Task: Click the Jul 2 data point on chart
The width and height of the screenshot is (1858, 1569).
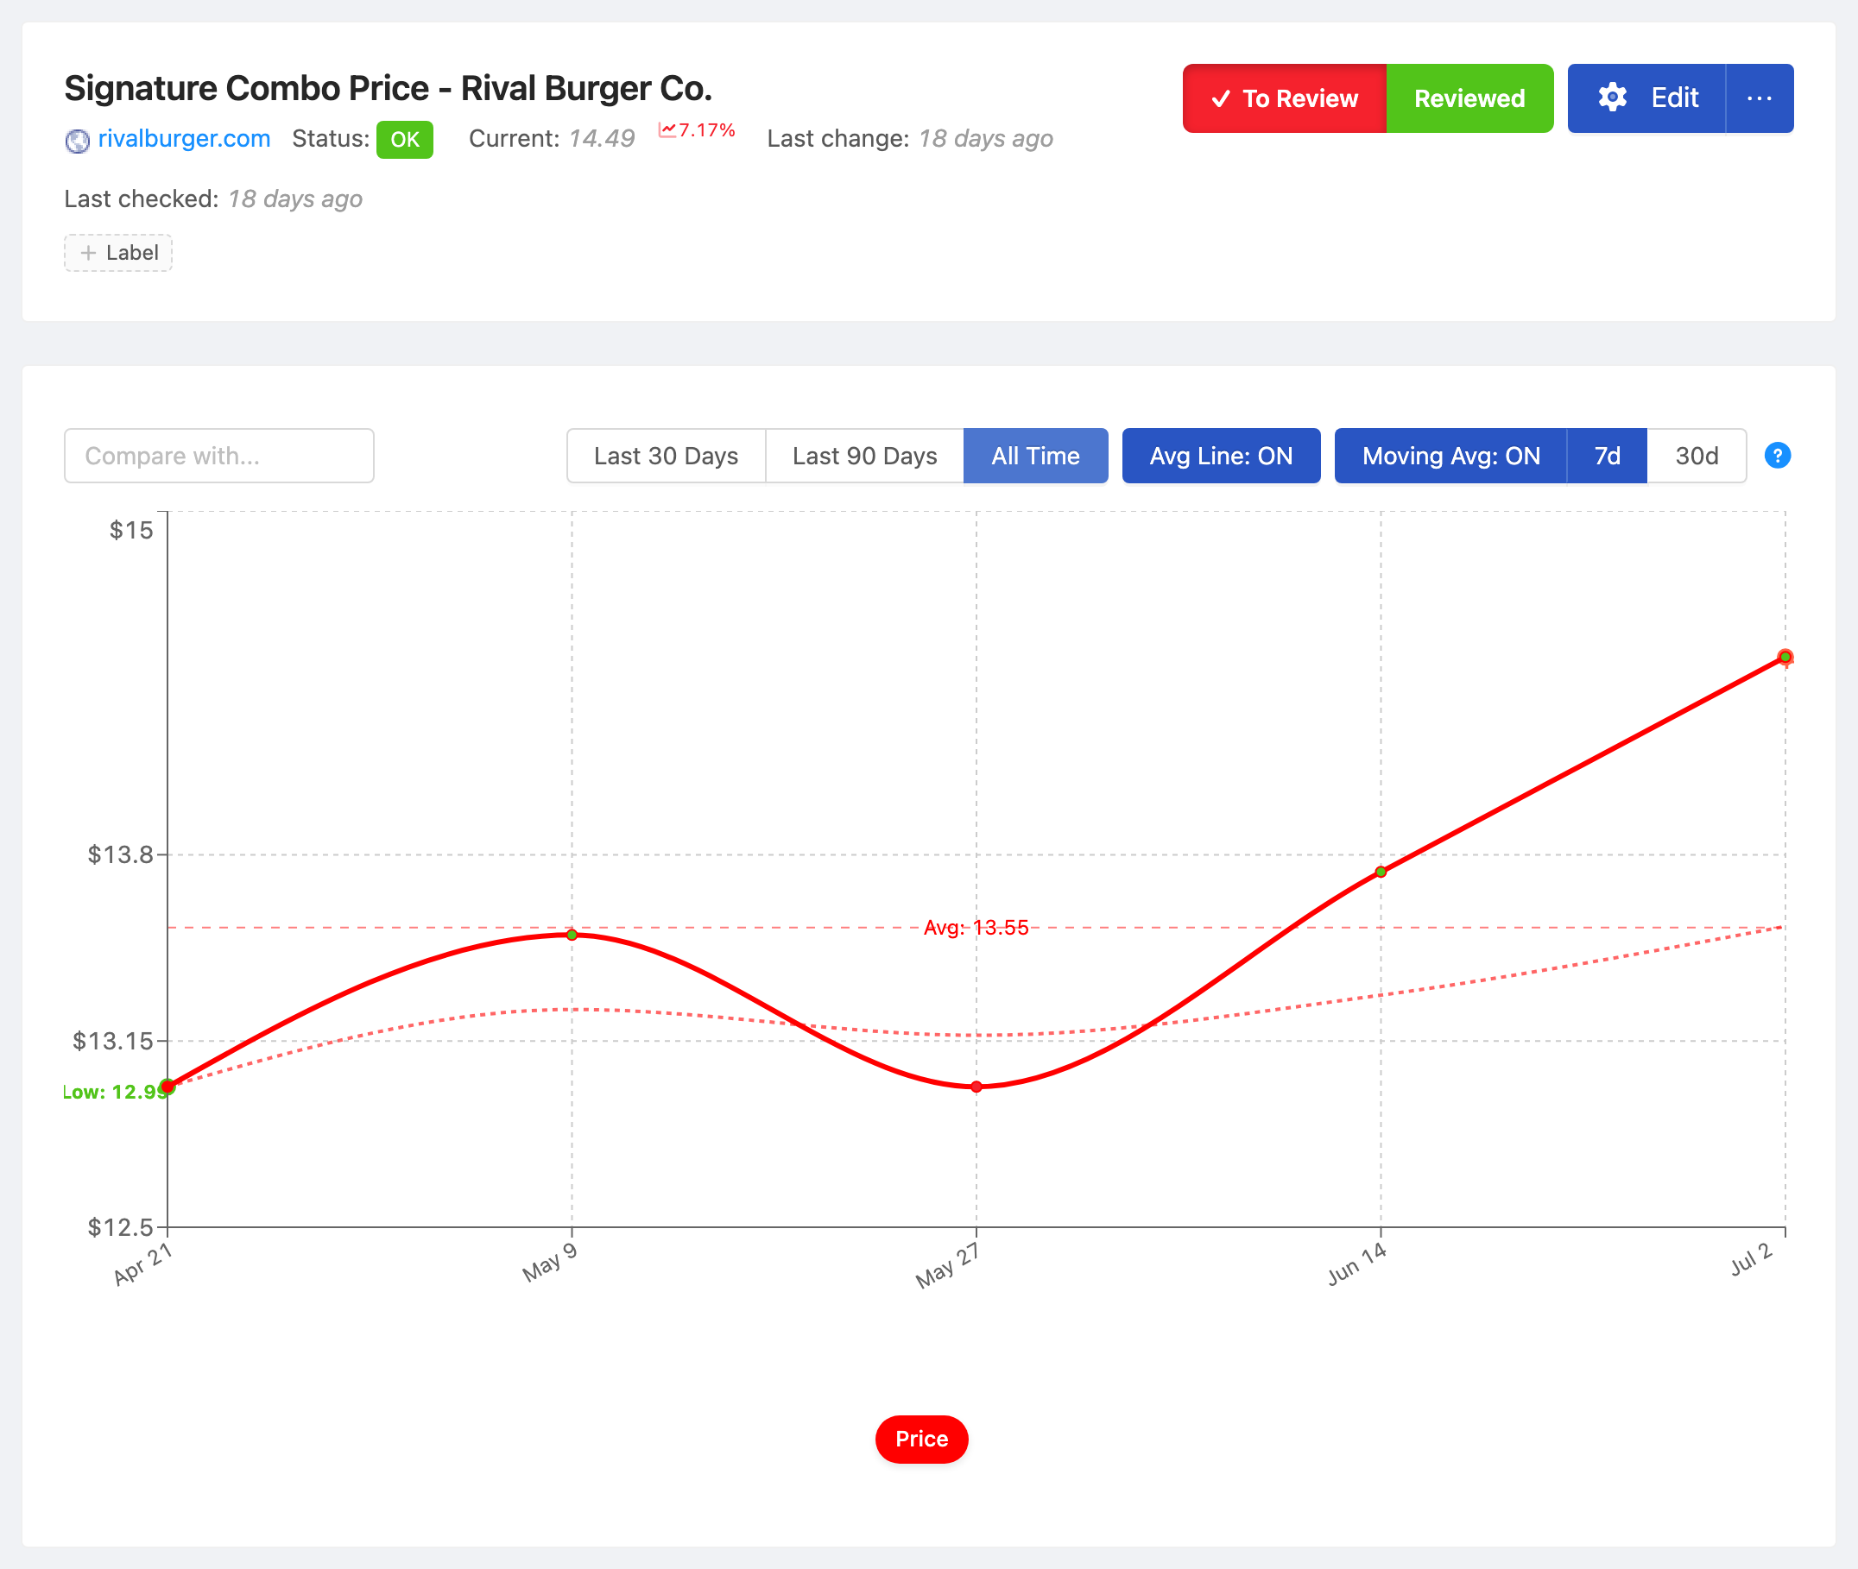Action: [x=1785, y=658]
